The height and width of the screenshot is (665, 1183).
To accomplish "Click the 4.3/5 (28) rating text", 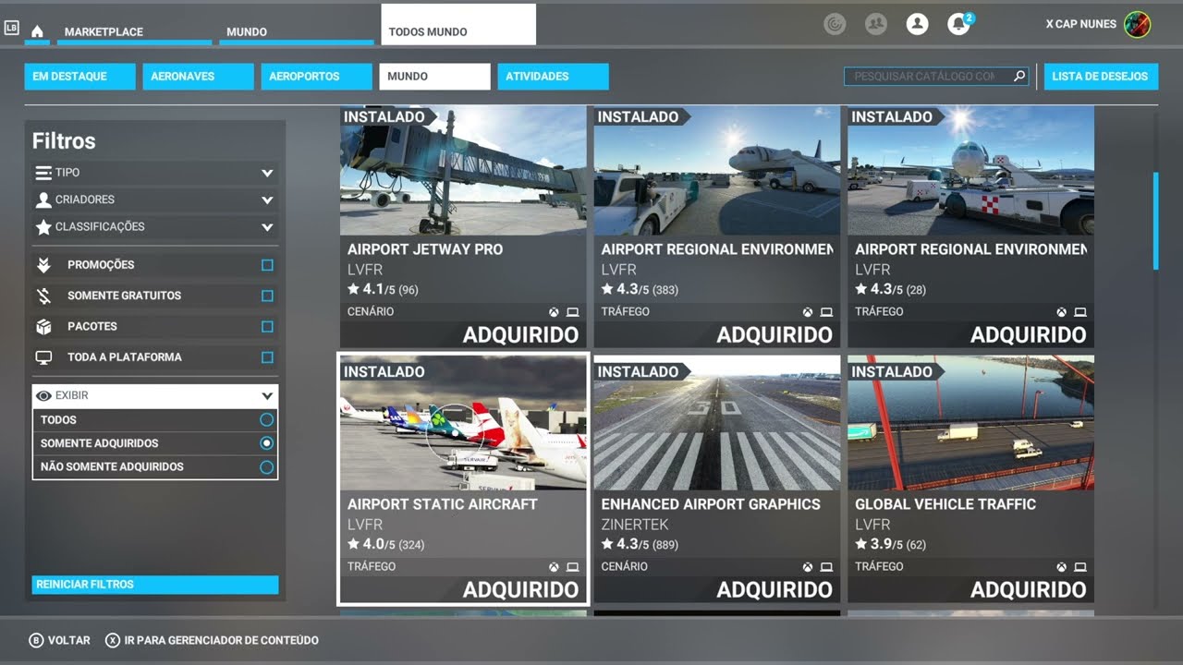I will pyautogui.click(x=890, y=289).
